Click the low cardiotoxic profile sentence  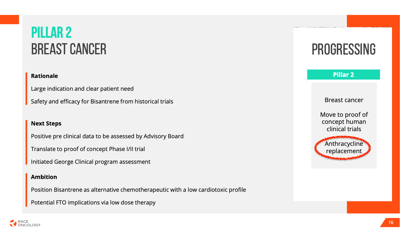(139, 190)
